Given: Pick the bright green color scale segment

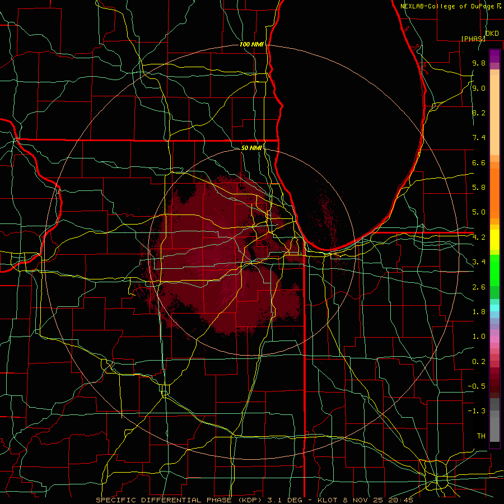Looking at the screenshot, I should pyautogui.click(x=494, y=270).
